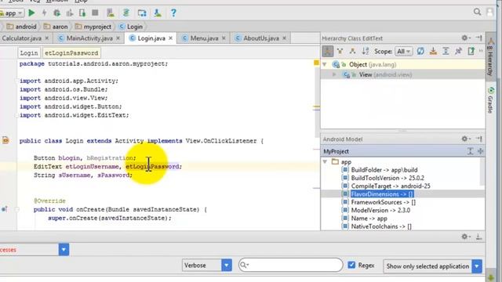Click the android breadcrumb folder
Image resolution: width=502 pixels, height=282 pixels.
pos(21,27)
